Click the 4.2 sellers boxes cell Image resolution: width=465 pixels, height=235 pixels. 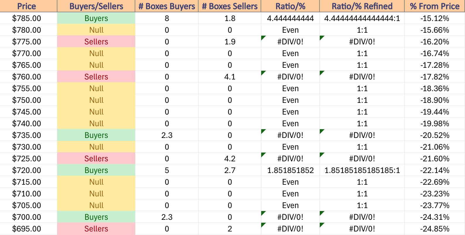230,158
